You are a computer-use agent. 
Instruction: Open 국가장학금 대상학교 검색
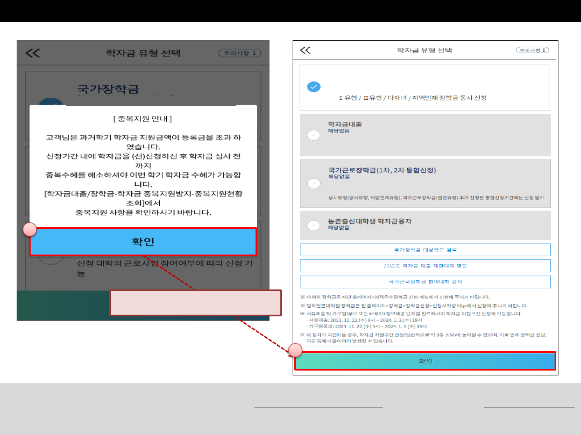425,250
